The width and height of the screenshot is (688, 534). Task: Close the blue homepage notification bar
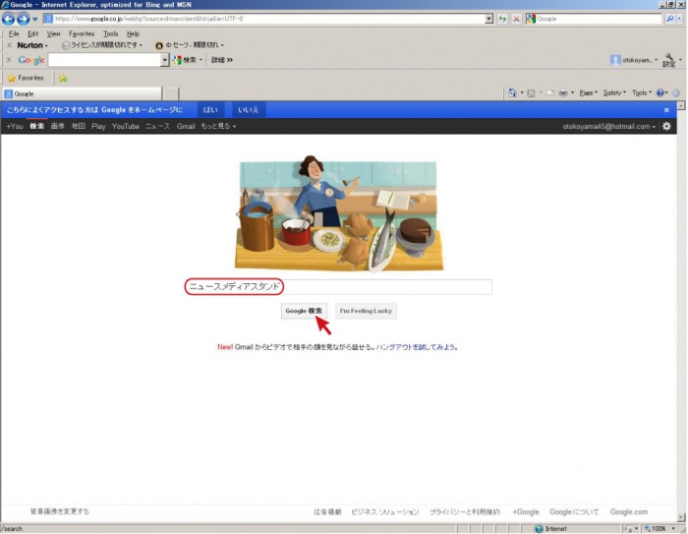(666, 110)
